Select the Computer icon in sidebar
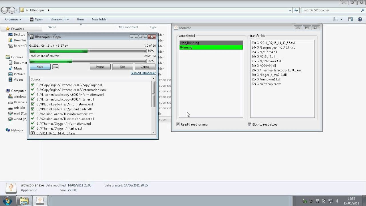The height and width of the screenshot is (206, 366). 8,91
